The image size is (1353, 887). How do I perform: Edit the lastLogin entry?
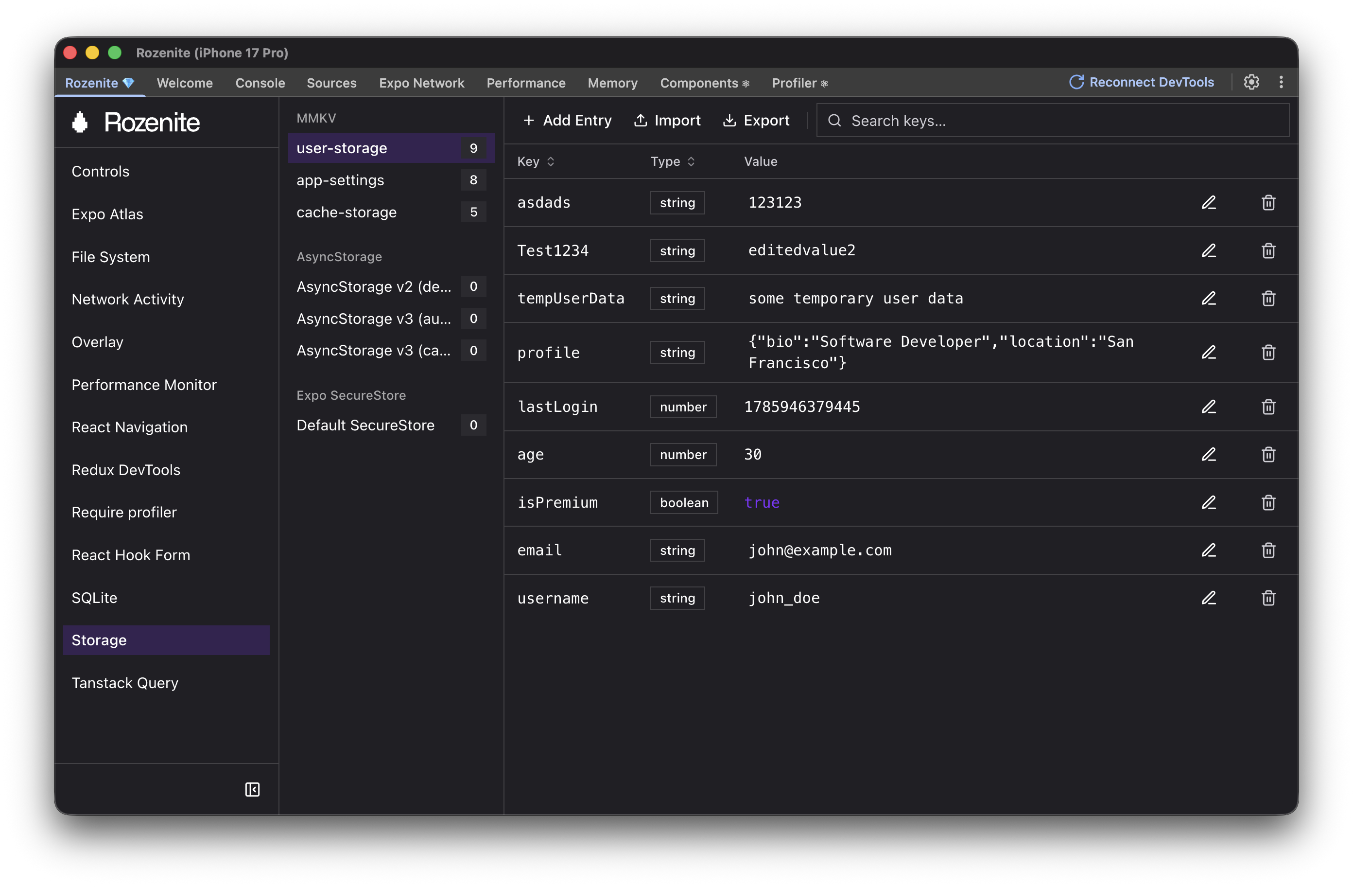coord(1209,407)
